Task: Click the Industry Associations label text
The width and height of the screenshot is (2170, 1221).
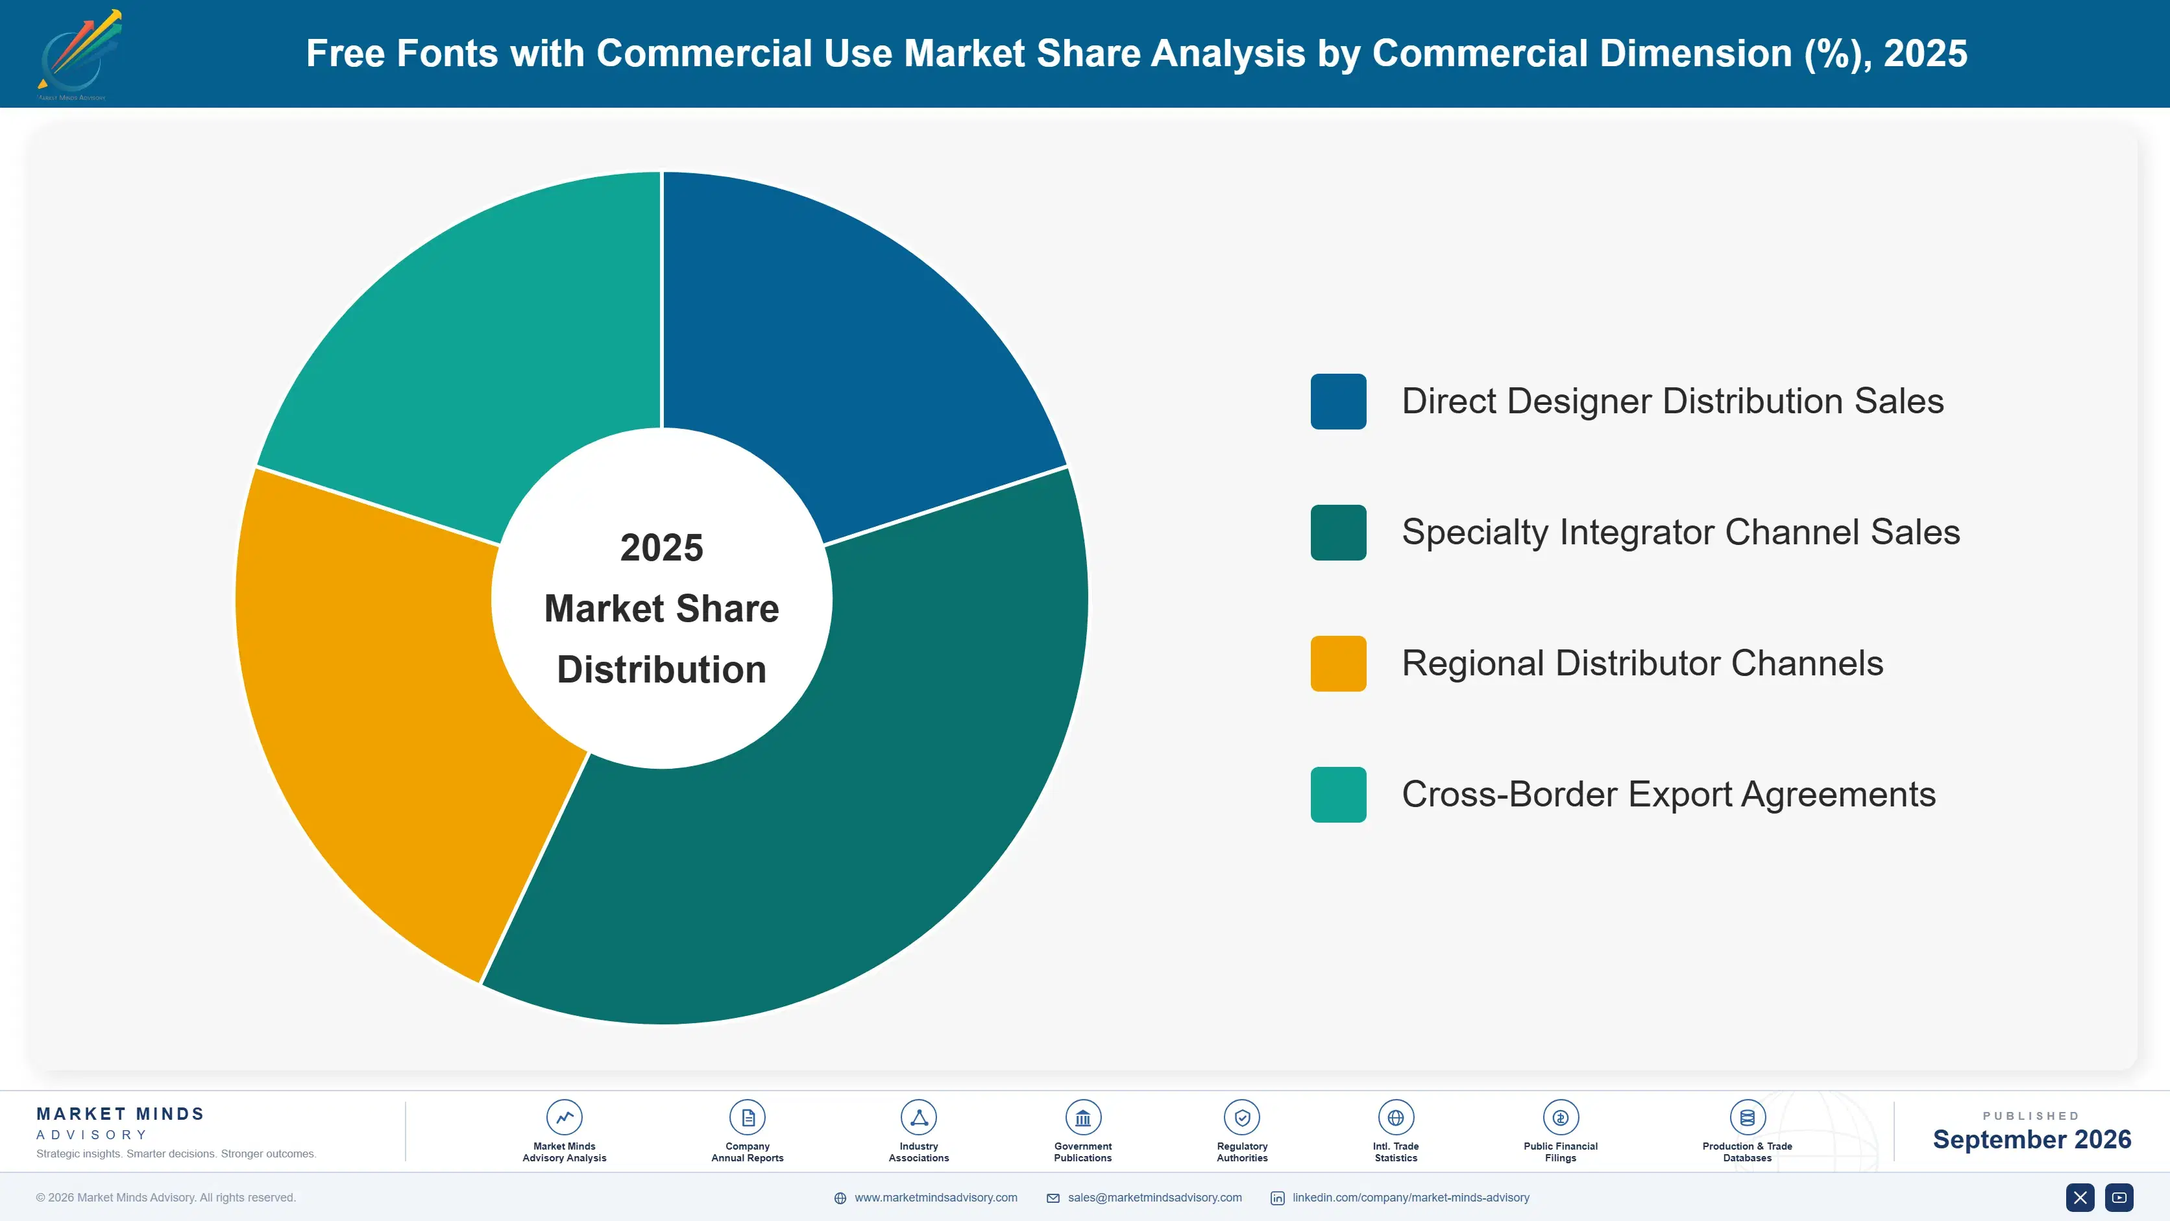Action: coord(919,1152)
